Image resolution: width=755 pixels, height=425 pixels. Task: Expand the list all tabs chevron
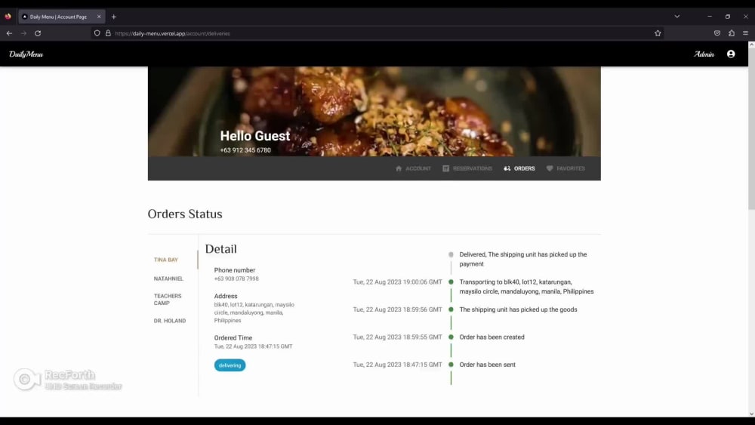[677, 17]
